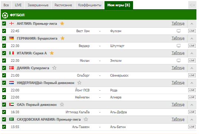Collapse the ИТАЛИЯ: Серия А section
The height and width of the screenshot is (134, 199).
tap(192, 53)
